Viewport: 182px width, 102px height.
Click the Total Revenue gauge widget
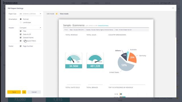[x=74, y=60]
